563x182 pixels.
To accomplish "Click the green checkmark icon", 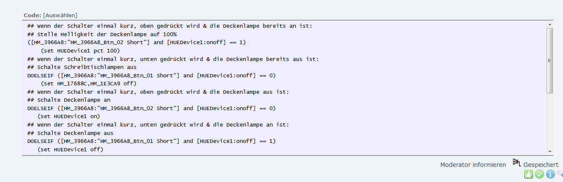I will 539,174.
